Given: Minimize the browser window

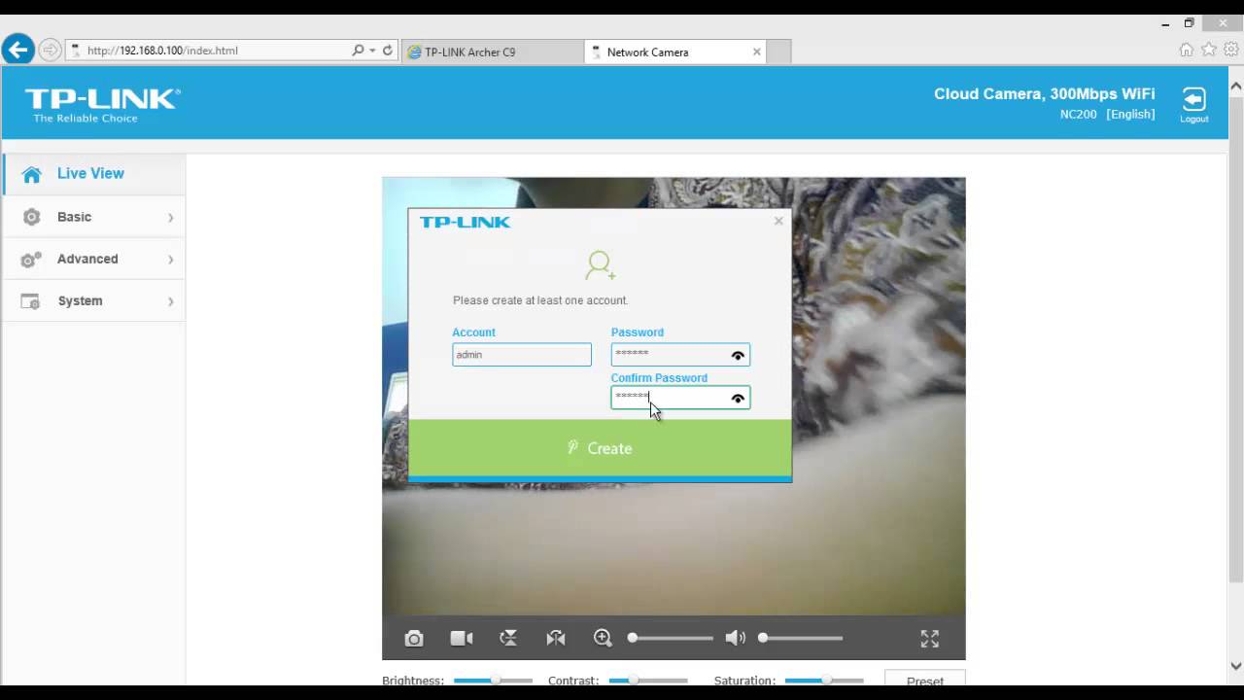Looking at the screenshot, I should tap(1166, 22).
